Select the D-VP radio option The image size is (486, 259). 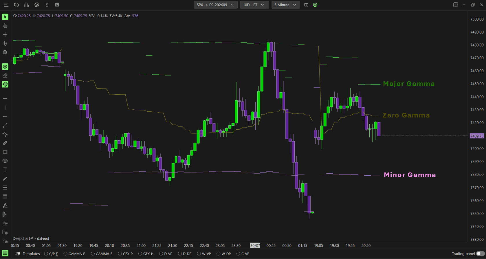point(166,254)
